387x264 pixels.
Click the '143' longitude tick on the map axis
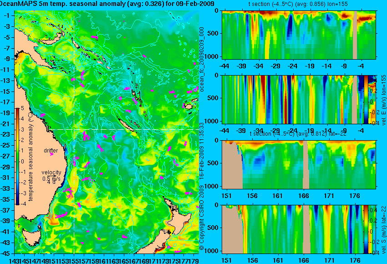coord(15,260)
